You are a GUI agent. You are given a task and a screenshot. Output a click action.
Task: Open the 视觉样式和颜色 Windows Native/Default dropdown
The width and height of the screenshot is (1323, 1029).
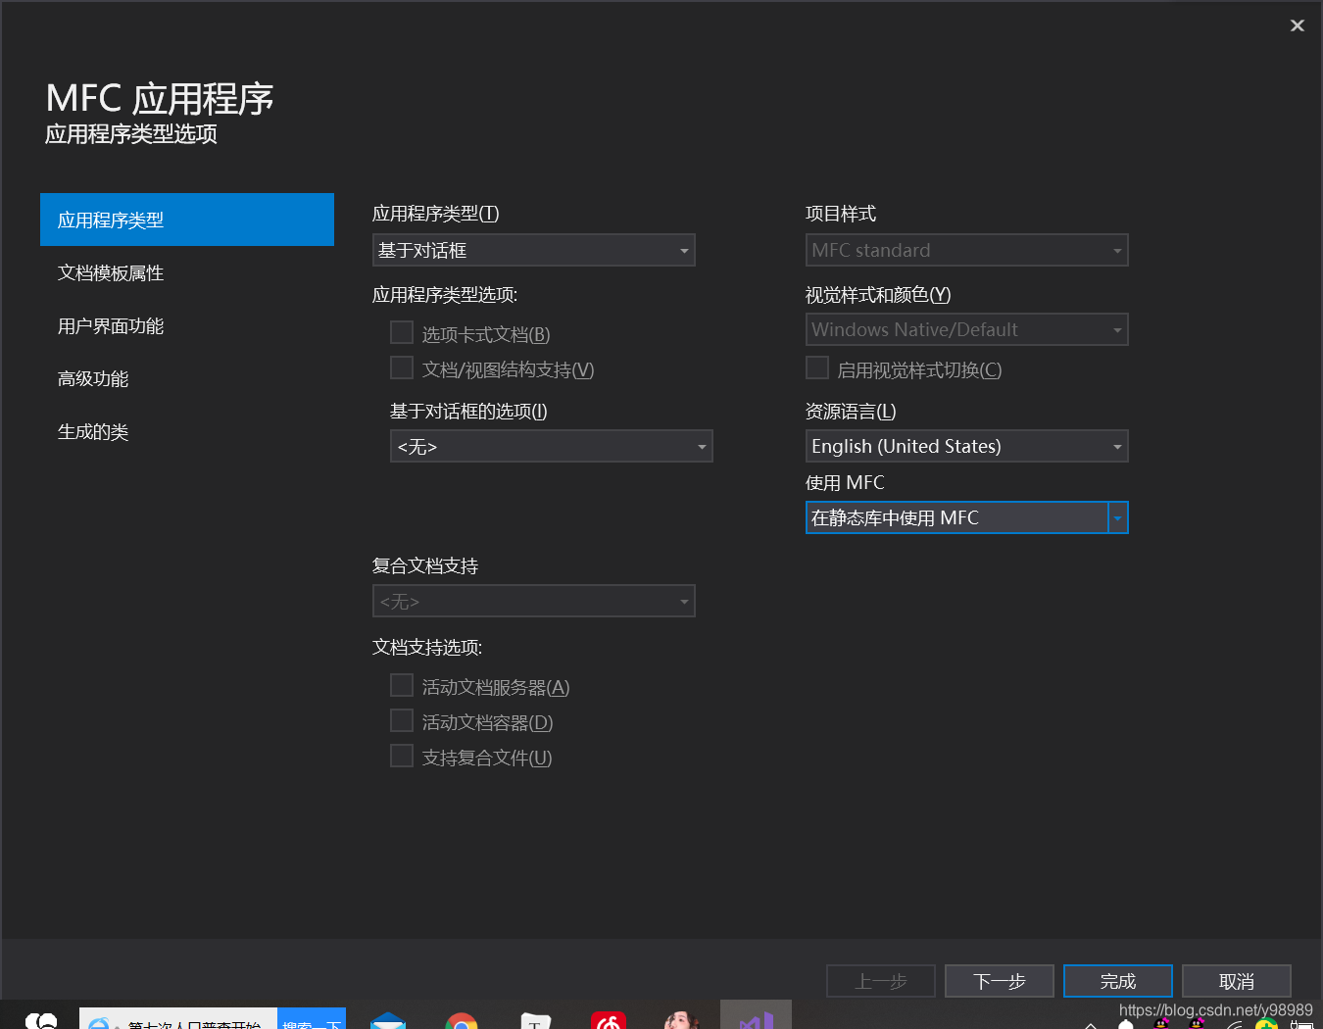(x=967, y=329)
